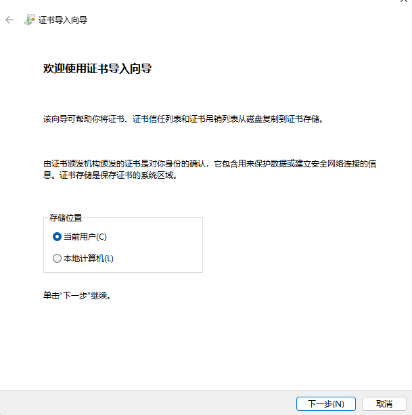
Task: Click the 证书导入向导 title text
Action: coord(63,20)
